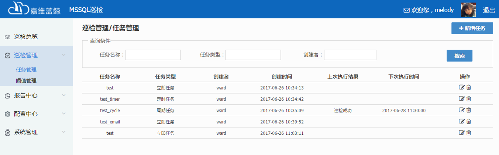This screenshot has width=499, height=155.
Task: Click the 新增任务 button
Action: [472, 28]
